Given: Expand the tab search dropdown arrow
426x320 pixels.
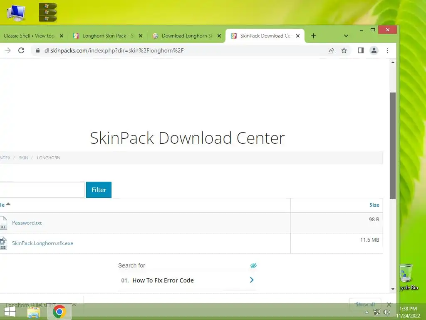Looking at the screenshot, I should click(x=346, y=36).
